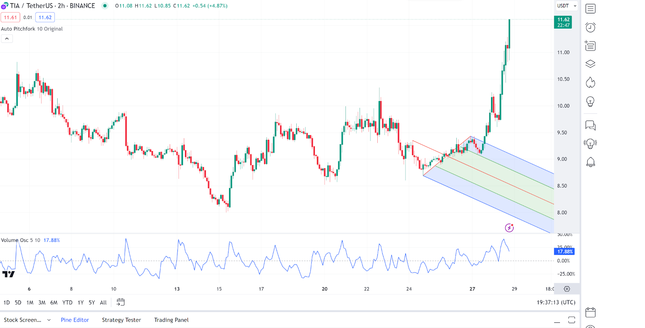Screen dimensions: 645x328
Task: Click the 17.88% oscillator value label
Action: pos(564,251)
